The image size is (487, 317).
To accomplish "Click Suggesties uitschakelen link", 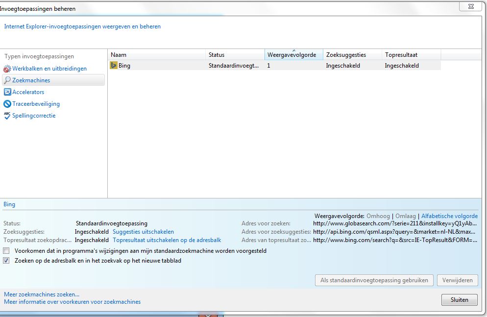I will coord(143,232).
